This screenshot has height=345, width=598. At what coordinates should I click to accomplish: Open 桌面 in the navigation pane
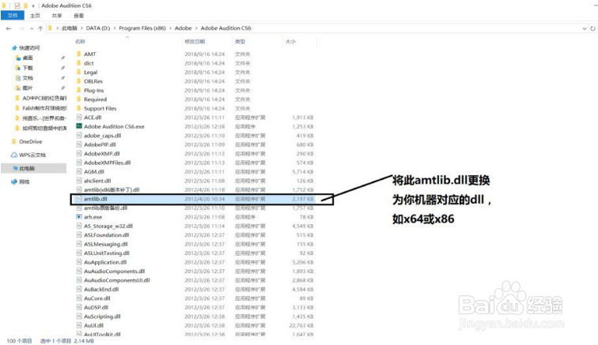[x=28, y=58]
